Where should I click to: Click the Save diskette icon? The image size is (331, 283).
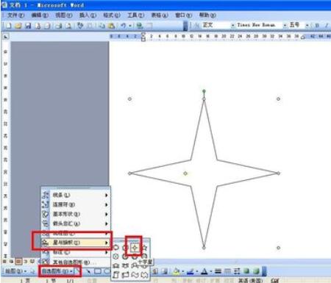pos(28,26)
